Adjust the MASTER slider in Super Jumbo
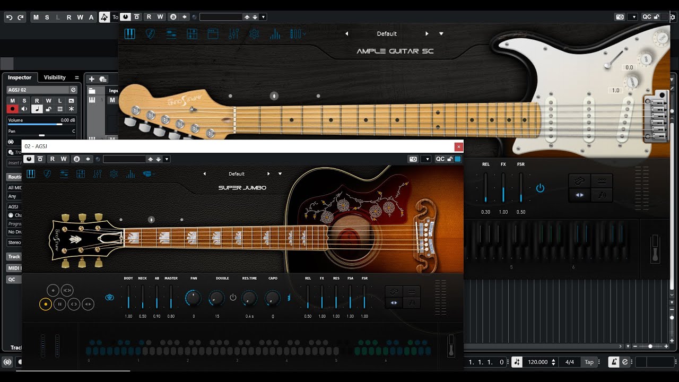The height and width of the screenshot is (382, 679). click(171, 297)
